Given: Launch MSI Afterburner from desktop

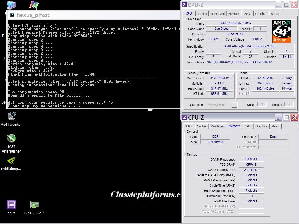Looking at the screenshot, I should tap(11, 143).
